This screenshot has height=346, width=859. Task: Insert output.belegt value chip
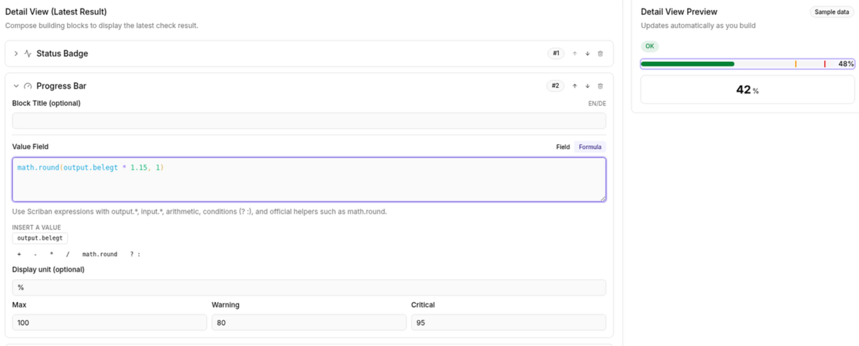click(40, 238)
